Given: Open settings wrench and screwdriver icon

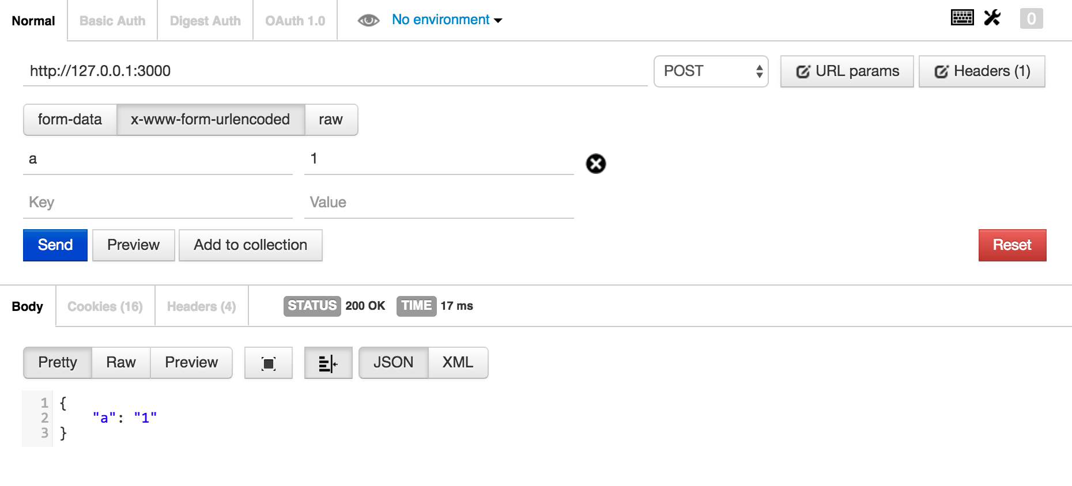Looking at the screenshot, I should (x=992, y=18).
